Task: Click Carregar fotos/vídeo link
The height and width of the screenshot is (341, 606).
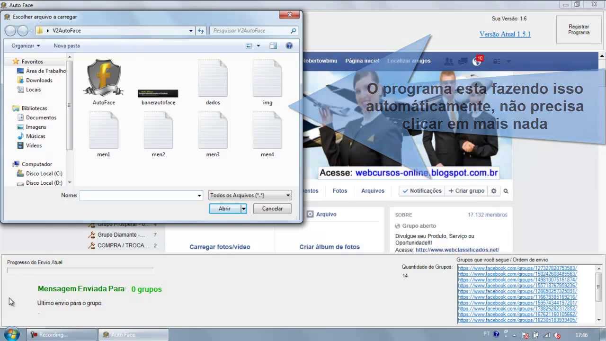Action: (x=220, y=247)
